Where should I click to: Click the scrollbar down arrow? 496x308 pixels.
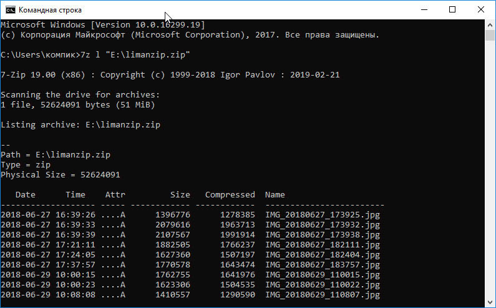pyautogui.click(x=490, y=302)
